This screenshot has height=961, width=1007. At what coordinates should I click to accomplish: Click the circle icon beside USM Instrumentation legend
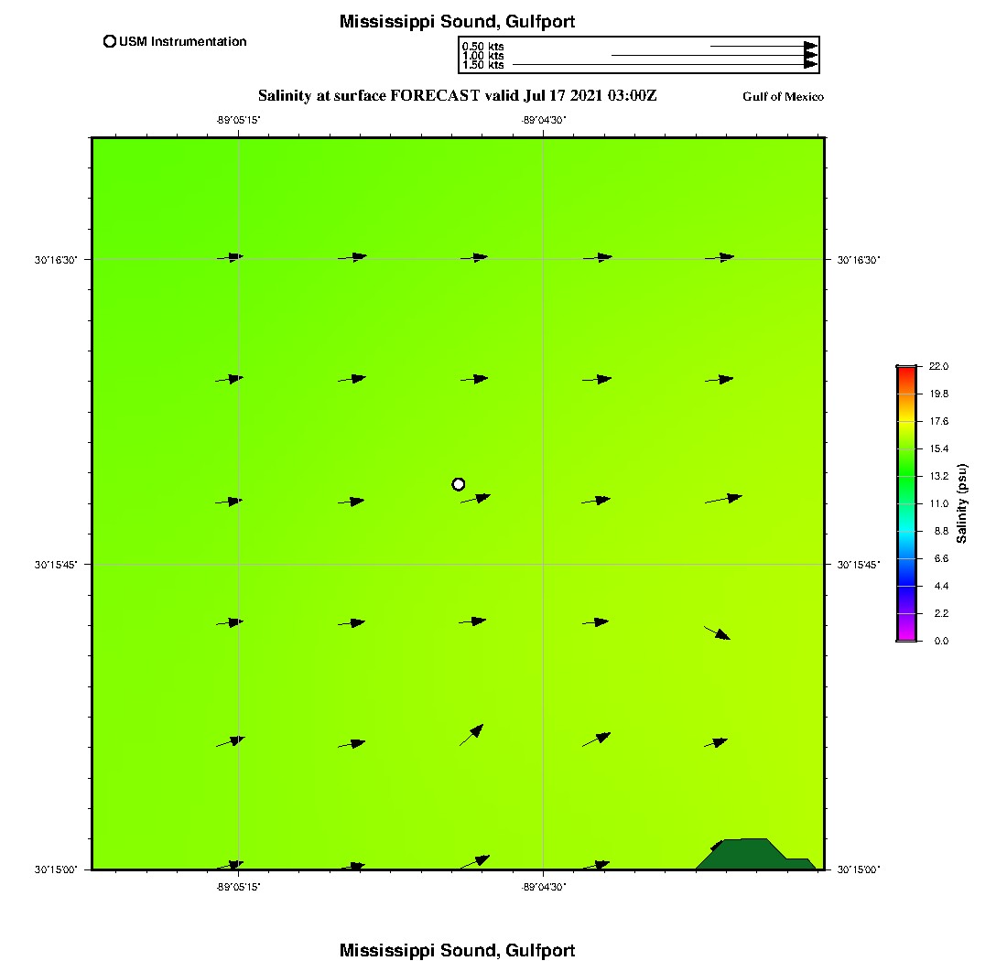click(x=110, y=41)
